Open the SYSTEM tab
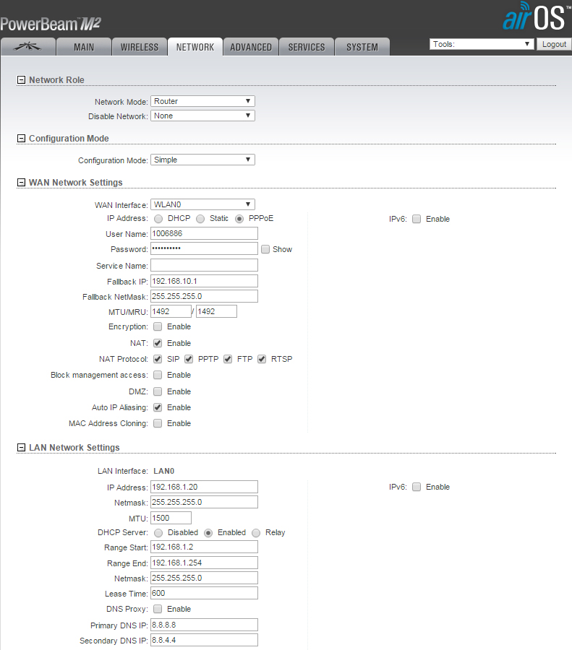 (x=362, y=47)
